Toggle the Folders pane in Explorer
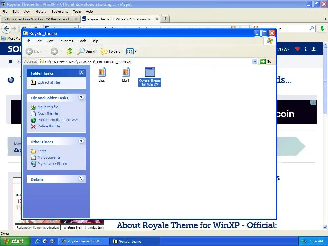Viewport: 328px width, 246px height. [111, 51]
